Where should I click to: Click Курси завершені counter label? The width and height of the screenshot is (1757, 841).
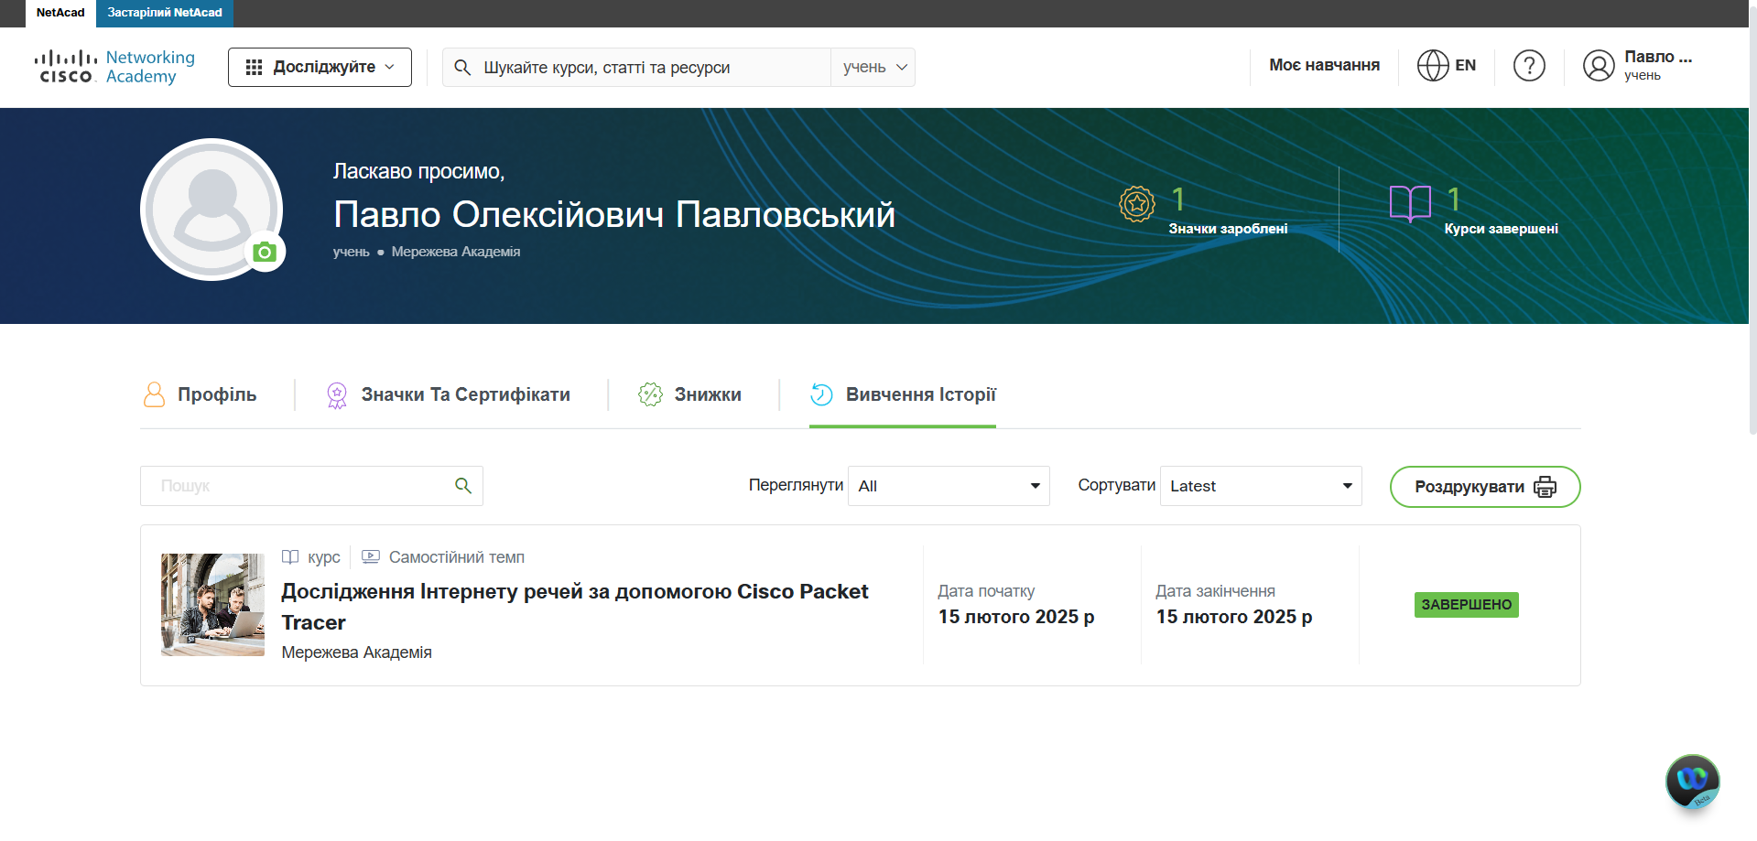[1501, 229]
